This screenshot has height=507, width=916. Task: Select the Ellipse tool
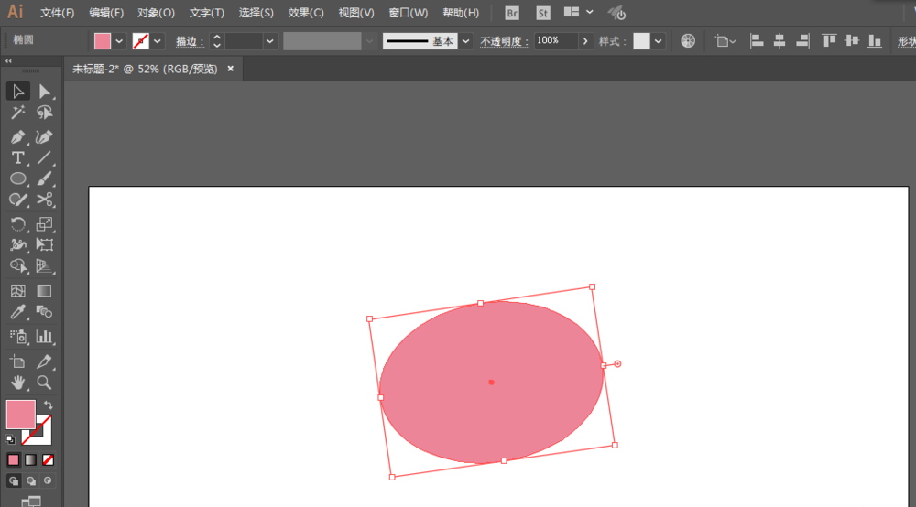click(17, 178)
